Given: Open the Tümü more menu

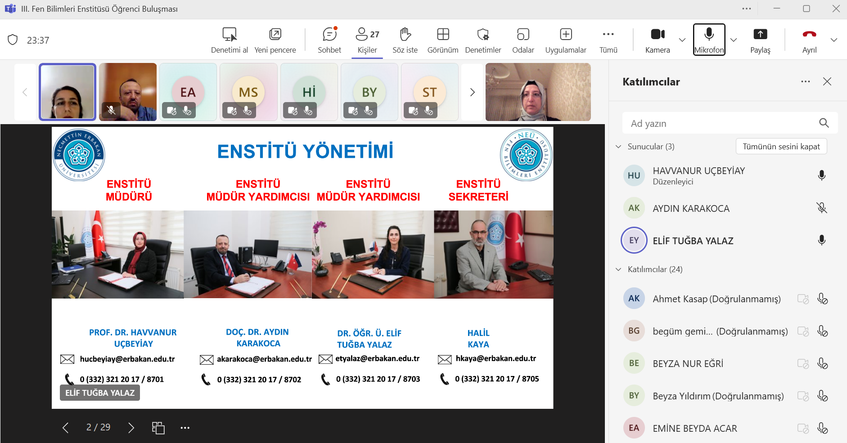Looking at the screenshot, I should coord(608,40).
